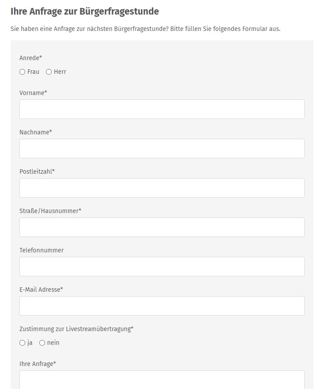Click the Telefonnummer label text
This screenshot has height=389, width=317.
42,250
